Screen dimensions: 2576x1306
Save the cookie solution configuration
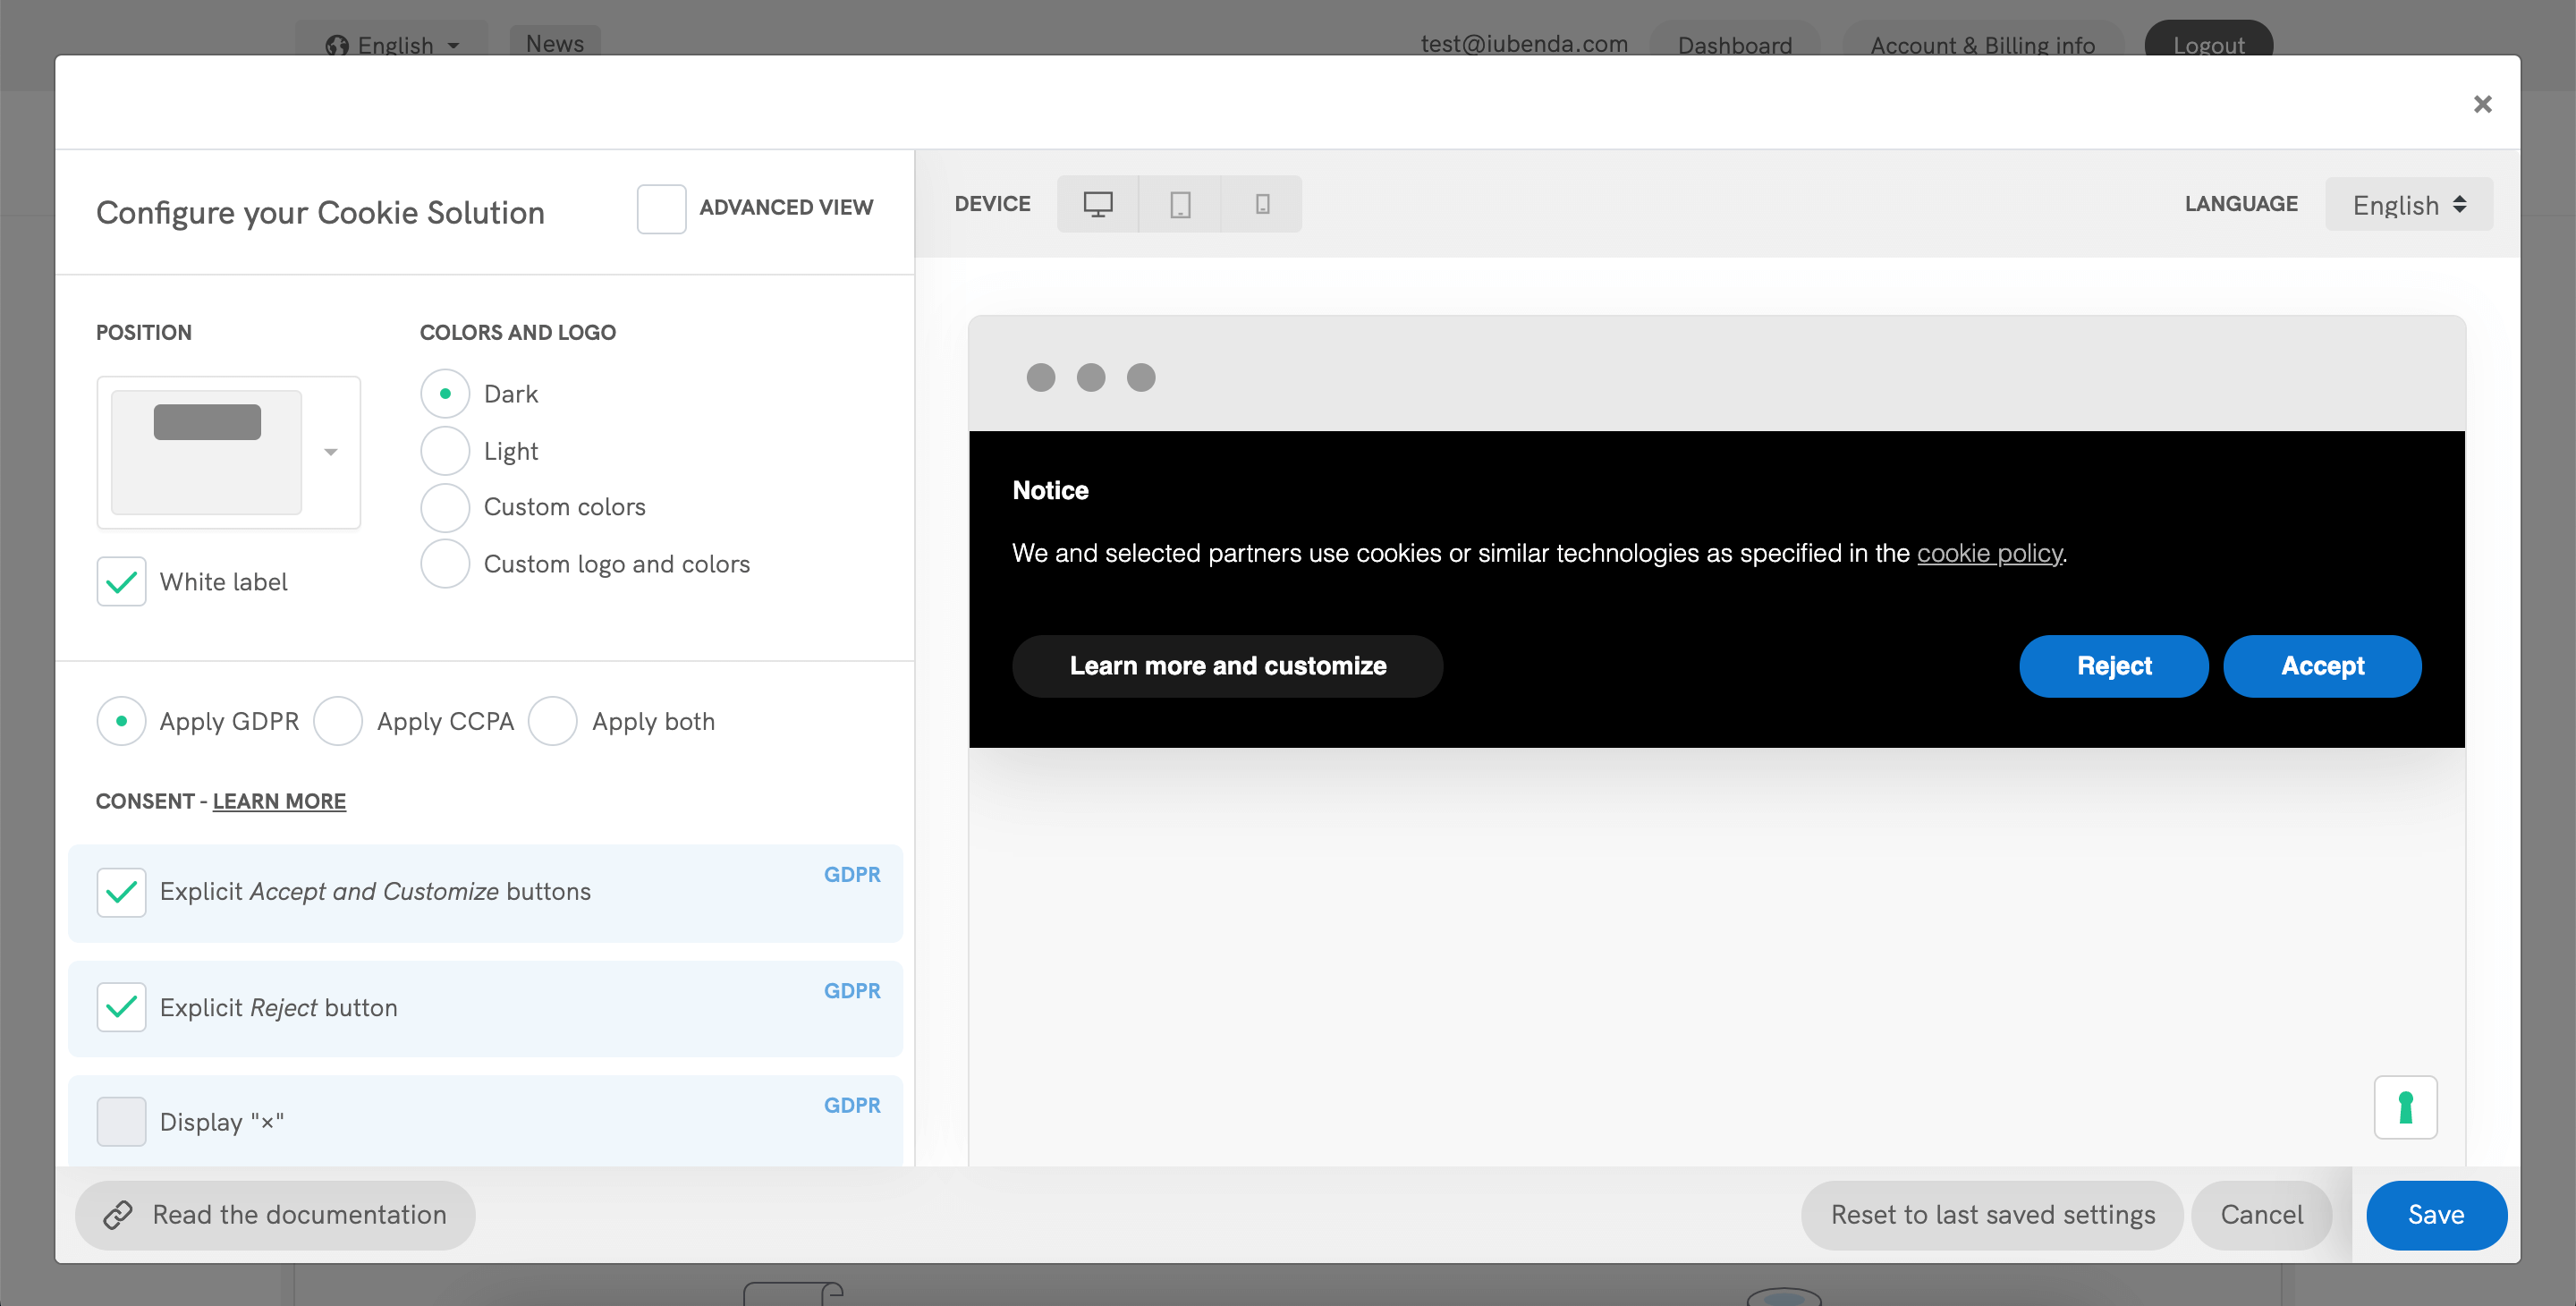[2436, 1215]
